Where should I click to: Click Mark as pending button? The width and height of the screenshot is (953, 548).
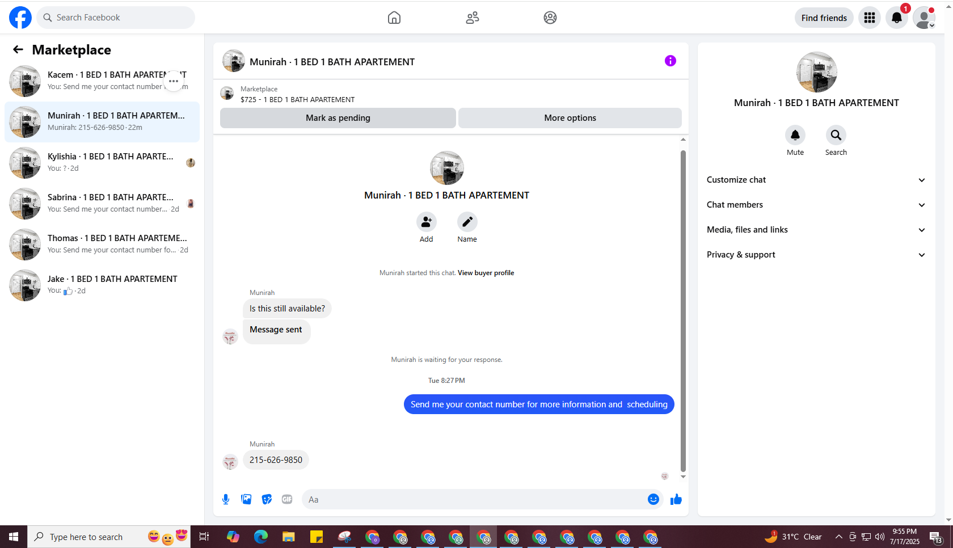338,118
